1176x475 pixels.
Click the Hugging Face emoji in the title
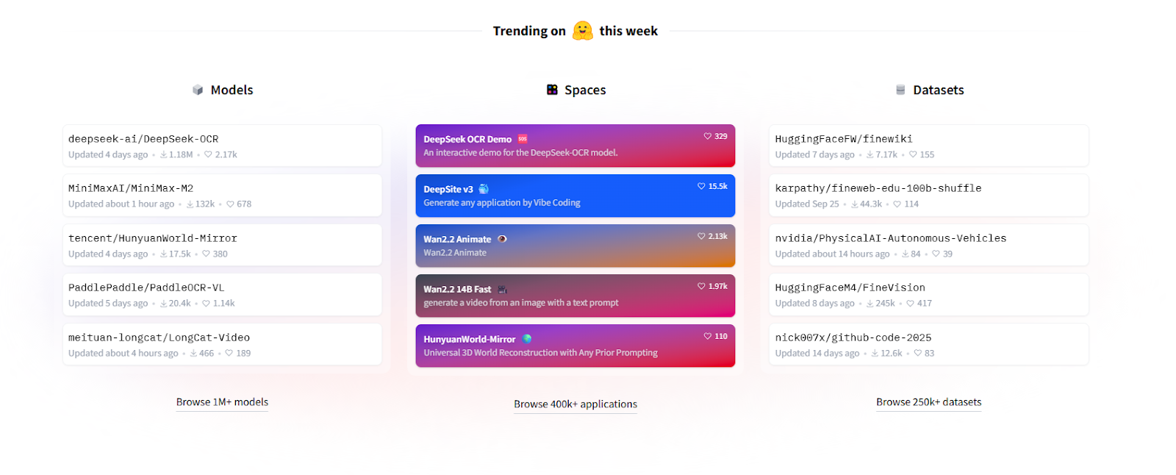coord(581,31)
